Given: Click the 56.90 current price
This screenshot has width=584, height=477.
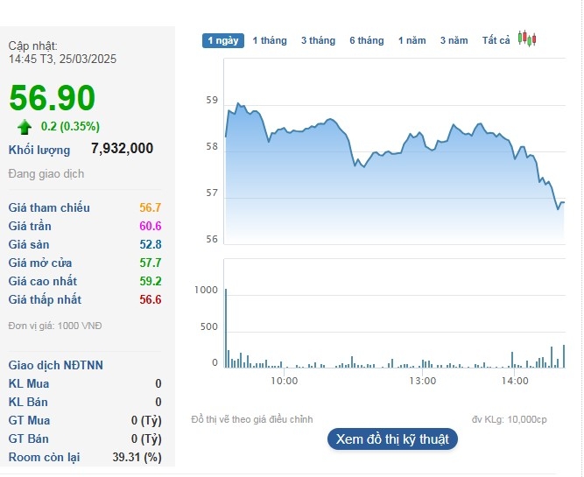Looking at the screenshot, I should (x=53, y=98).
